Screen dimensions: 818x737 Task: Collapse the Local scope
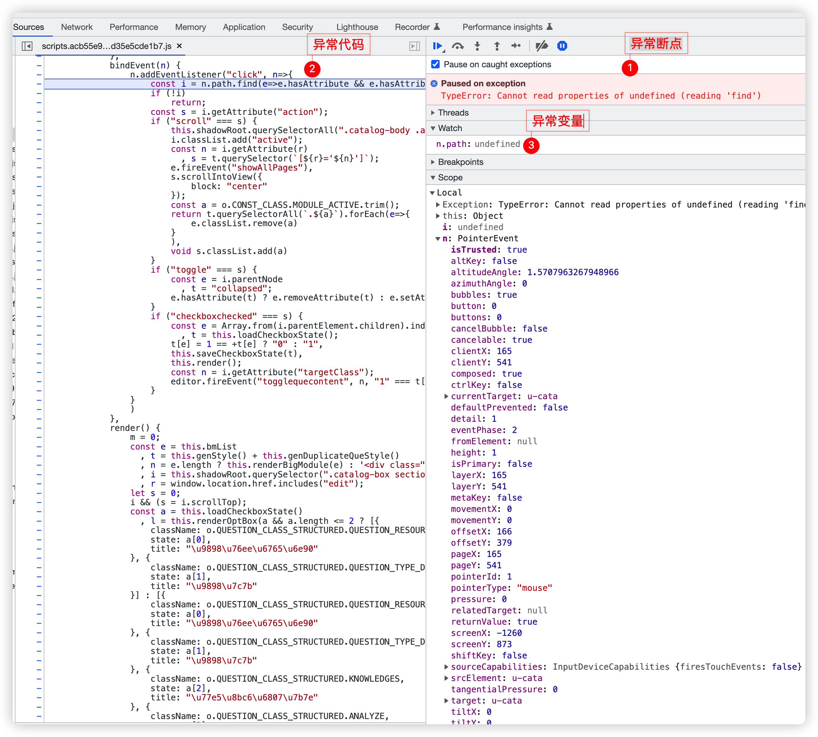433,193
